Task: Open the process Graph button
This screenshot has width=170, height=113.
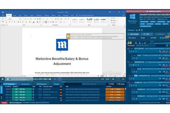Action: tap(143, 38)
